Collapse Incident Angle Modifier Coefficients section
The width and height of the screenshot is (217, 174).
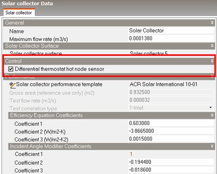click(212, 146)
